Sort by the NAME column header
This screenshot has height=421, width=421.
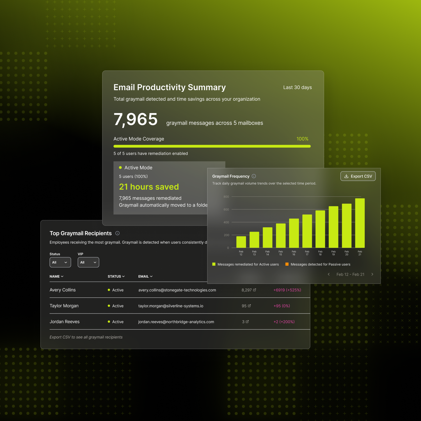(56, 276)
